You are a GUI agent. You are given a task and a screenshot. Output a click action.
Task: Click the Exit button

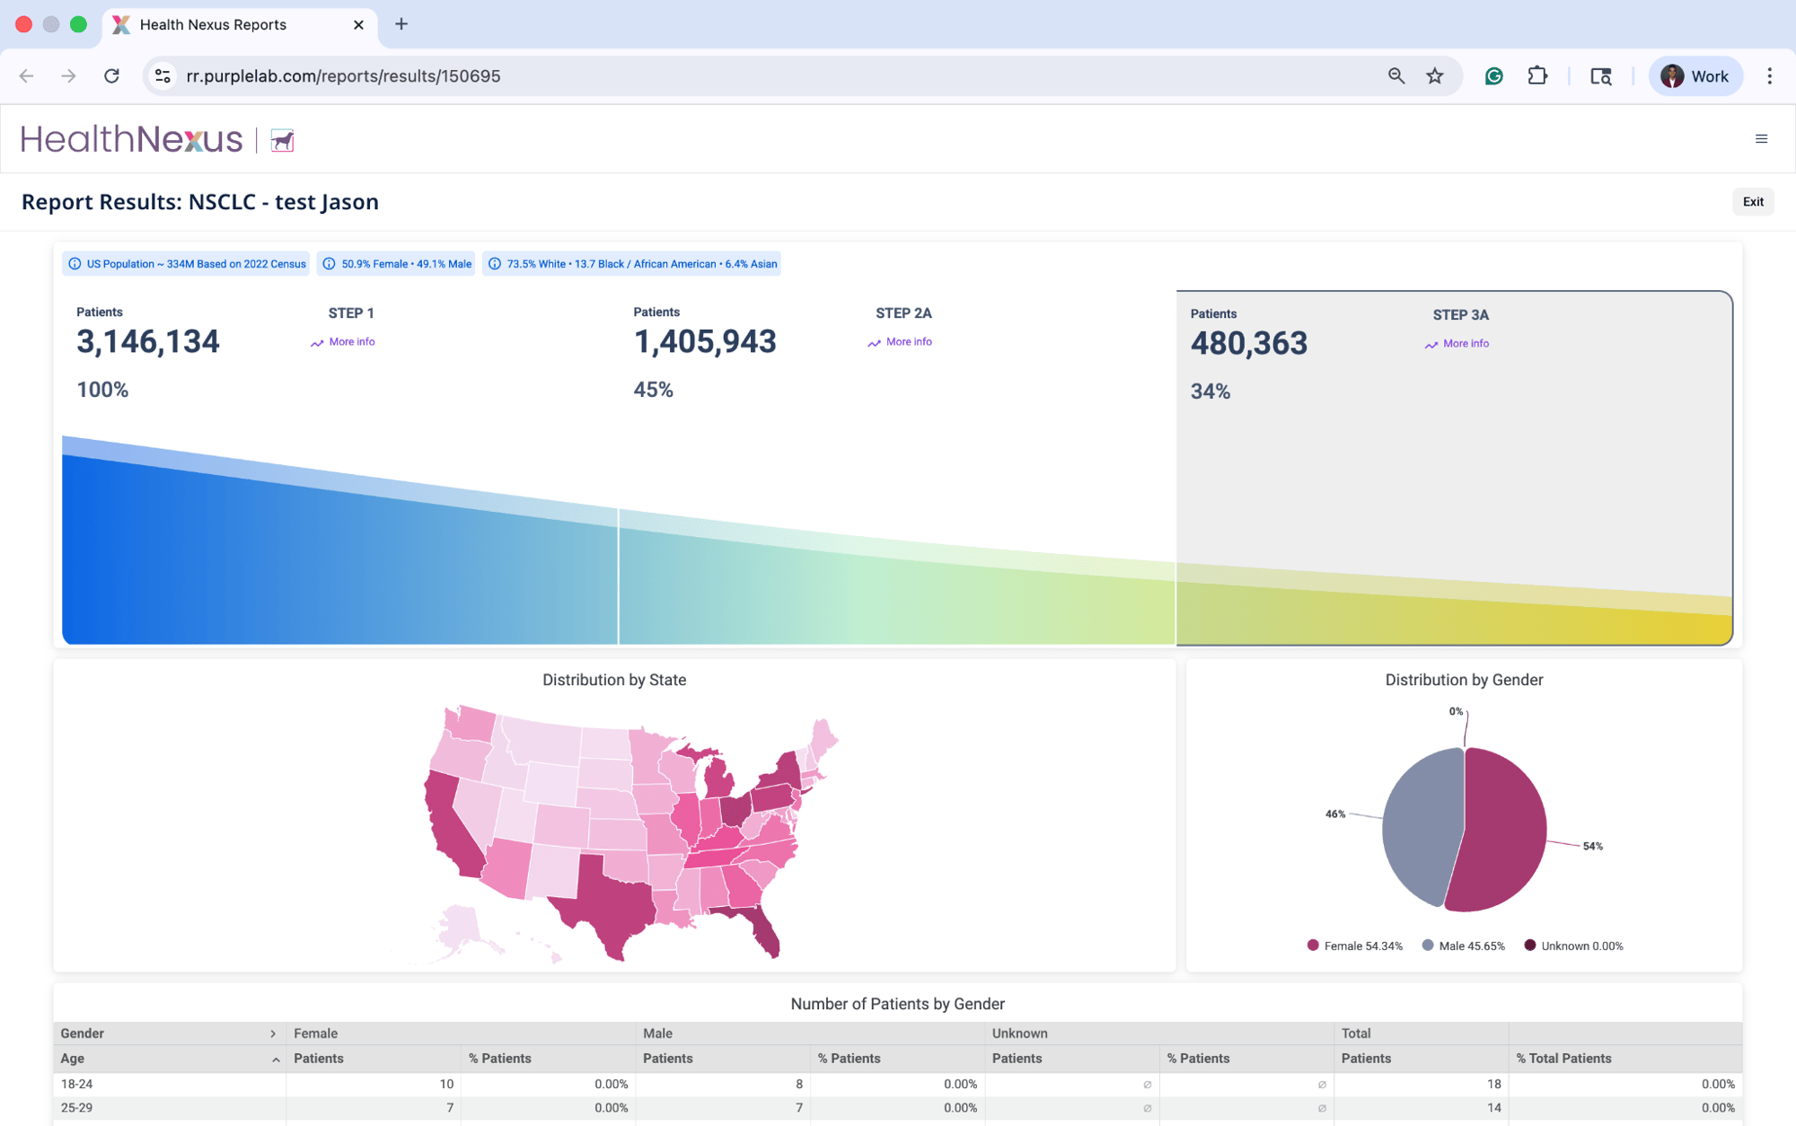point(1752,202)
